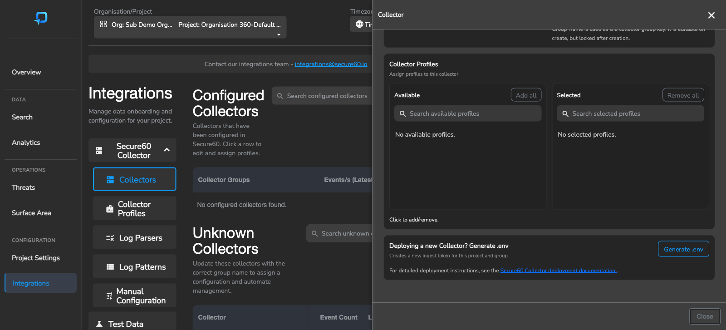Click the magnifier in available profiles search
The image size is (726, 330).
(x=402, y=113)
